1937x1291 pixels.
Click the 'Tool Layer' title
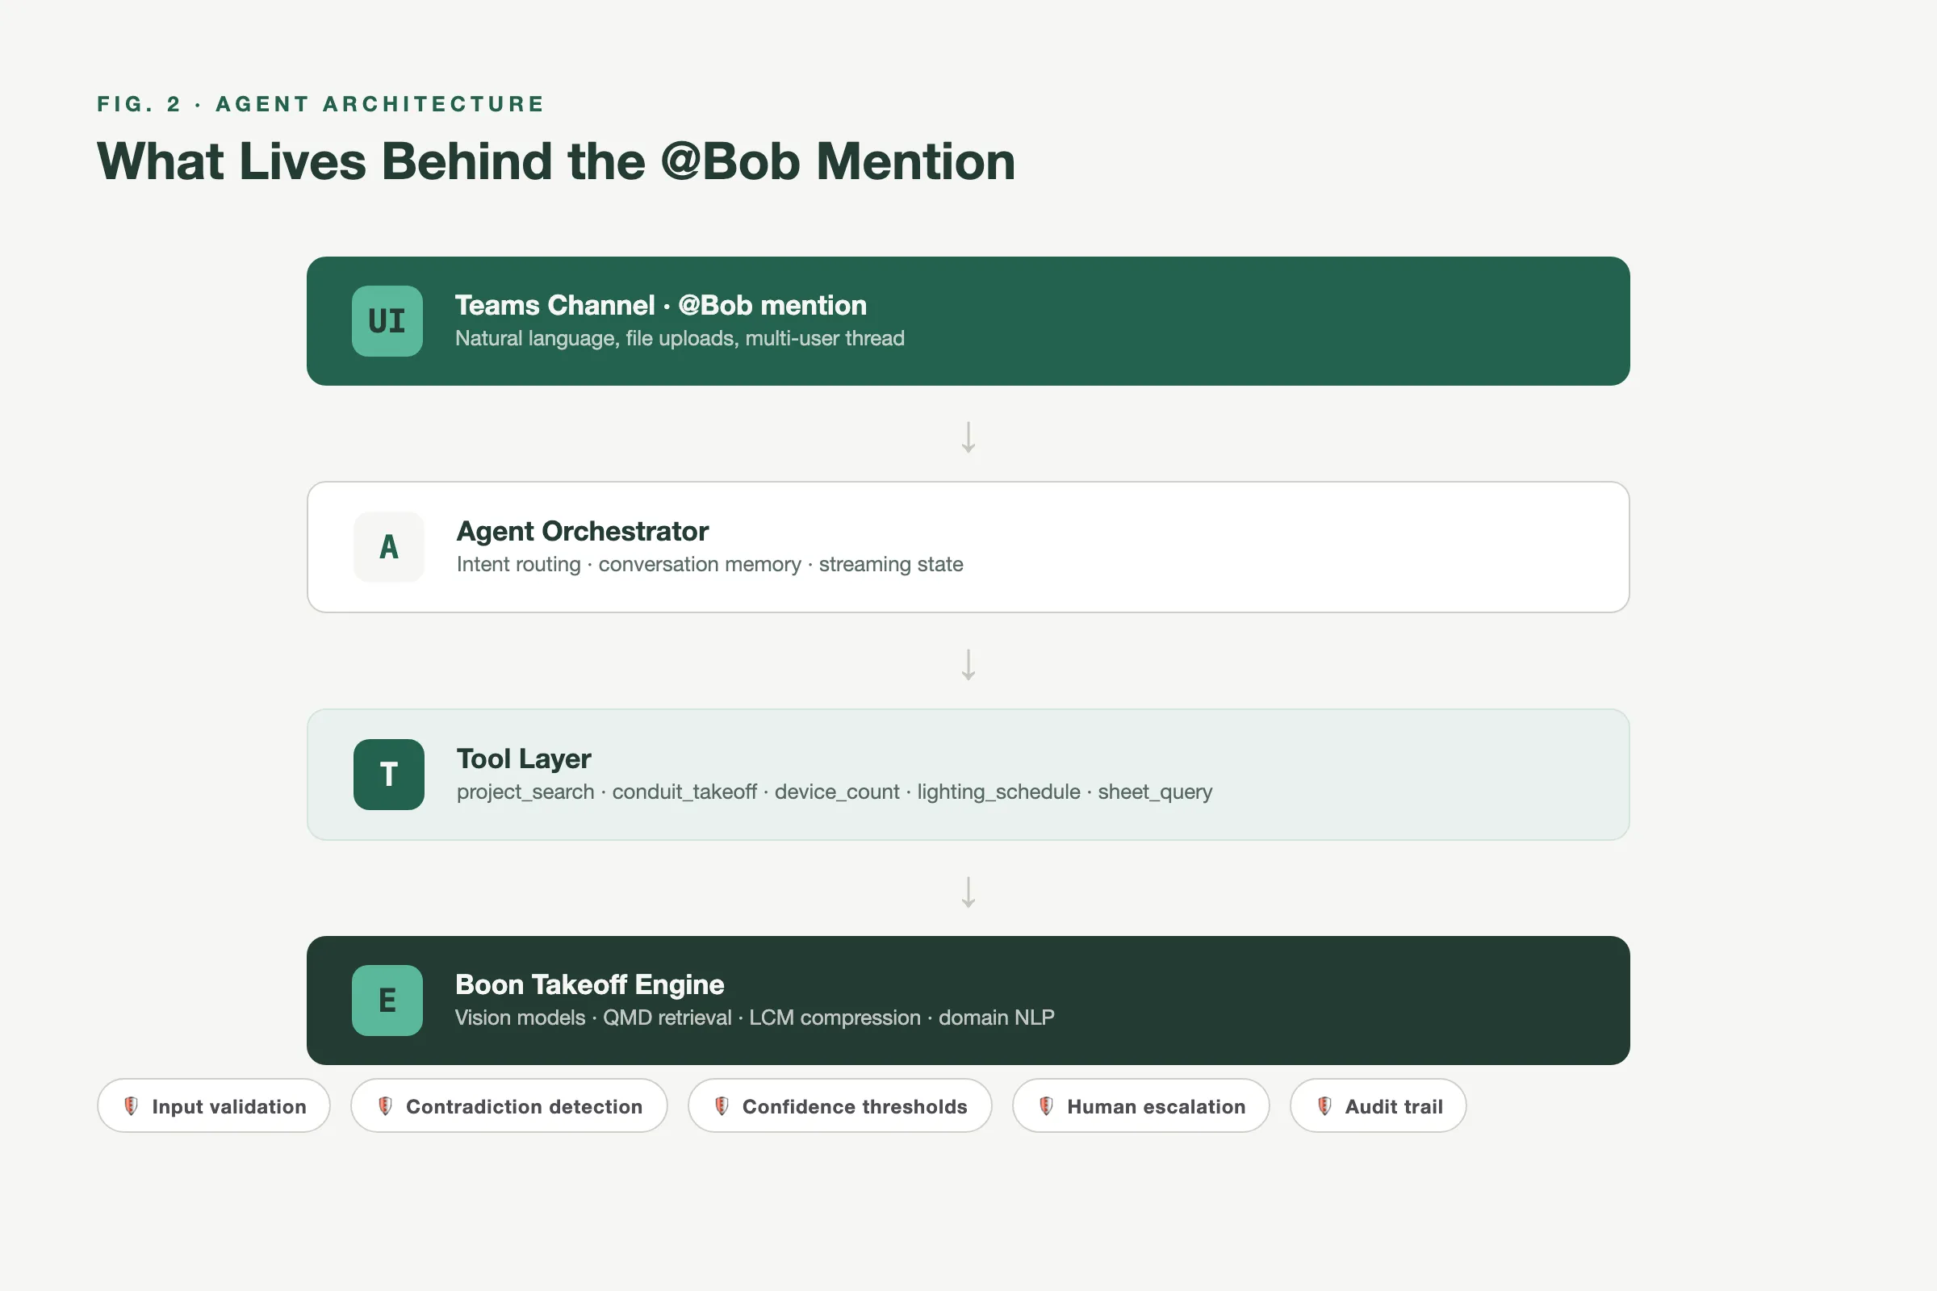coord(524,759)
